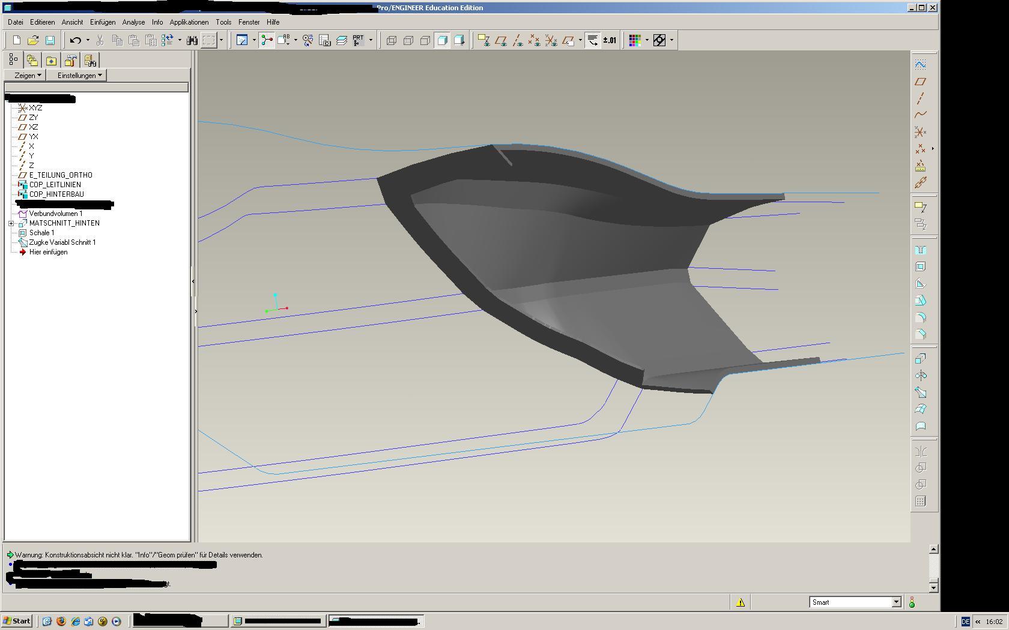The height and width of the screenshot is (630, 1009).
Task: Open the Zeigen dropdown in model tree
Action: pos(28,75)
